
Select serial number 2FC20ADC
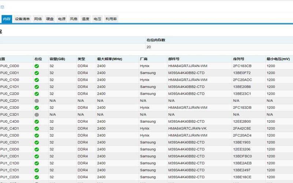pyautogui.click(x=242, y=80)
